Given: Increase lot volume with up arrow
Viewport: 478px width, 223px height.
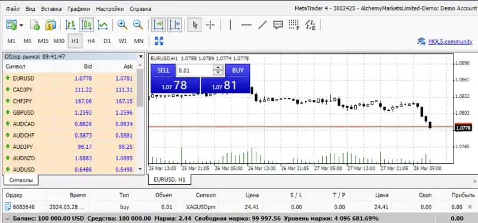Looking at the screenshot, I should tap(217, 68).
